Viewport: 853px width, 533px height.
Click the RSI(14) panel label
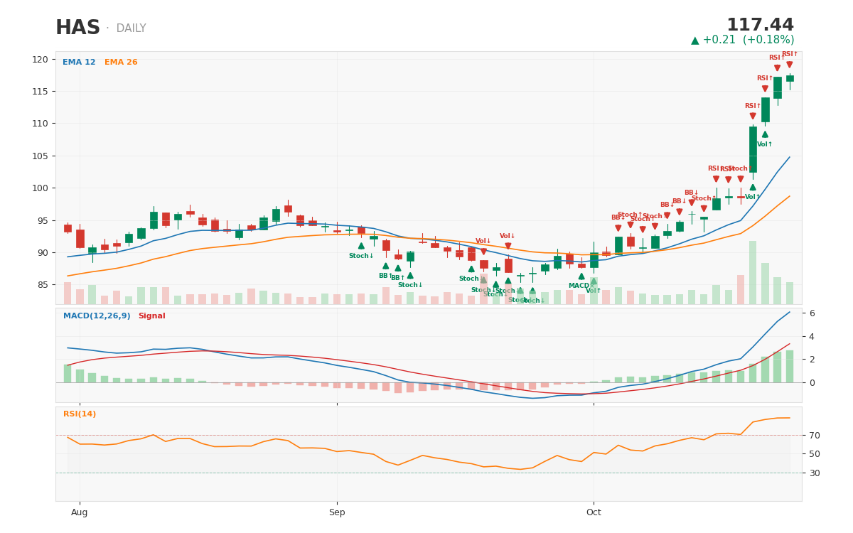80,414
